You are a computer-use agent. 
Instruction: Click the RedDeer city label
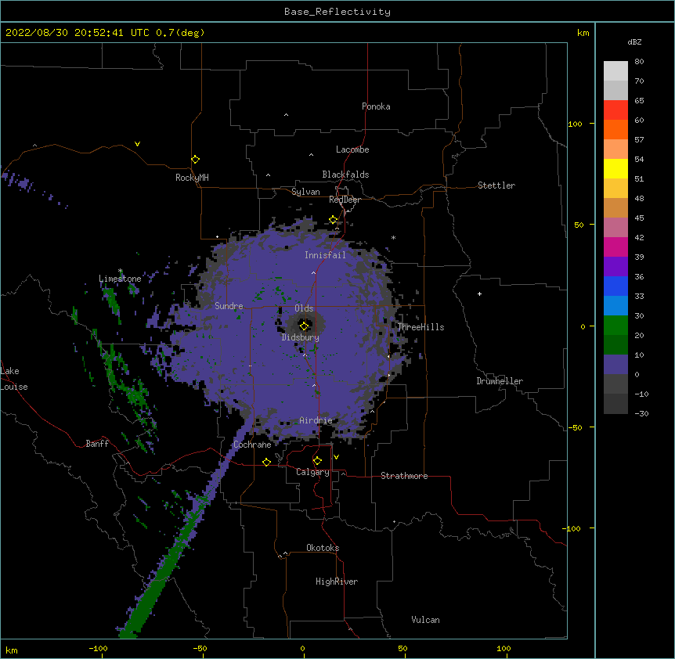(345, 200)
